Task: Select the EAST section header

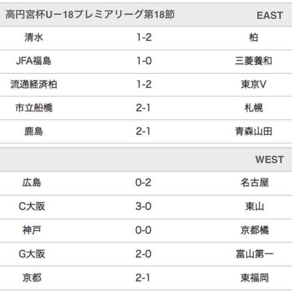Action: tap(270, 15)
